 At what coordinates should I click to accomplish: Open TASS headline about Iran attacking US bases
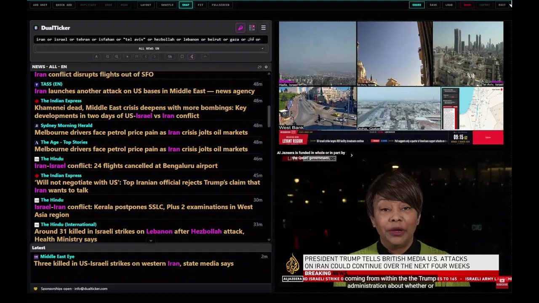tap(144, 91)
